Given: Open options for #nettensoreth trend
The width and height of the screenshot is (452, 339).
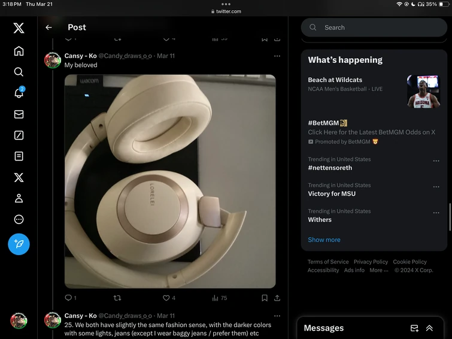Looking at the screenshot, I should pos(436,161).
